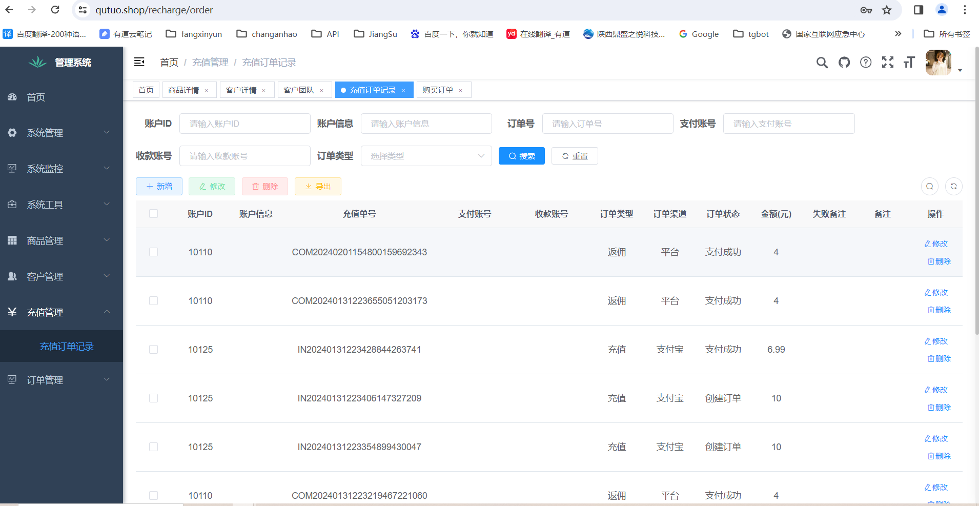
Task: Open the 百度翻译 bookmark
Action: [x=45, y=34]
